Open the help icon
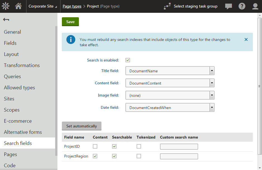This screenshot has width=262, height=170. click(242, 6)
